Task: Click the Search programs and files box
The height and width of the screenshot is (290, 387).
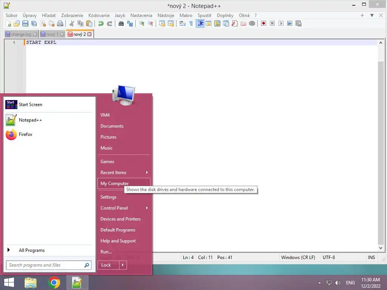Action: click(x=49, y=265)
